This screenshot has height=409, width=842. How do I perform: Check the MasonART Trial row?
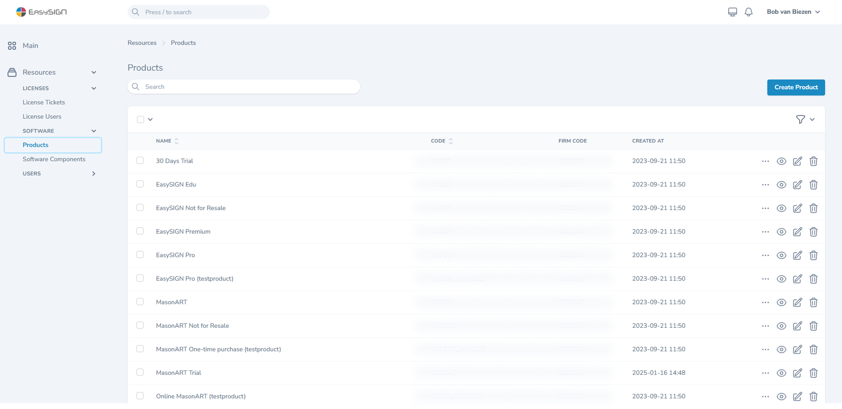coord(140,372)
